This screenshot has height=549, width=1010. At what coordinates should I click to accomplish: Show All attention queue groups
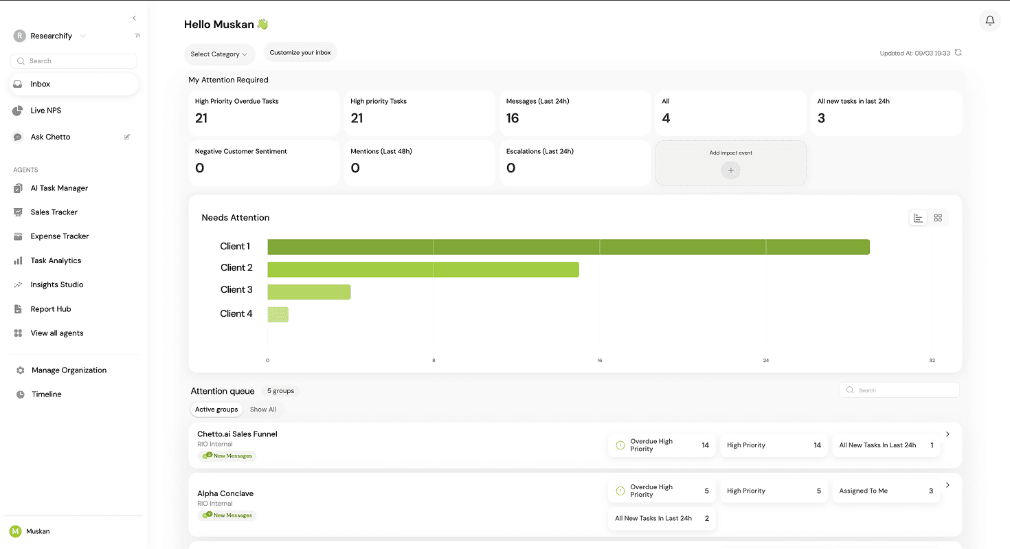point(263,409)
